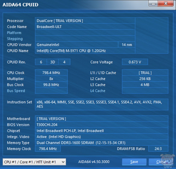Screen dimensions: 176x169
Task: Select the DualCore [TRIAL VERSION] processor value
Action: 85,21
